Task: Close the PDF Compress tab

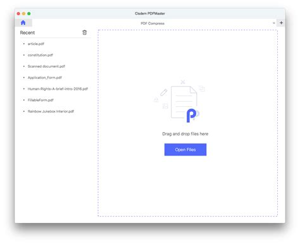Action: [x=273, y=23]
